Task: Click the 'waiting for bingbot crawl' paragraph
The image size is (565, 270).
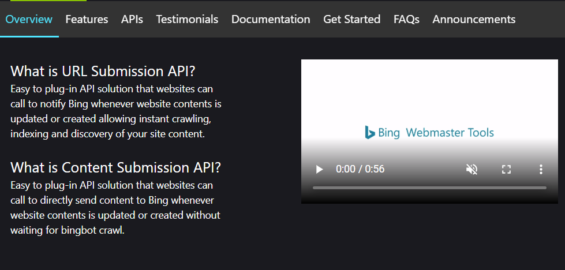Action: (115, 208)
